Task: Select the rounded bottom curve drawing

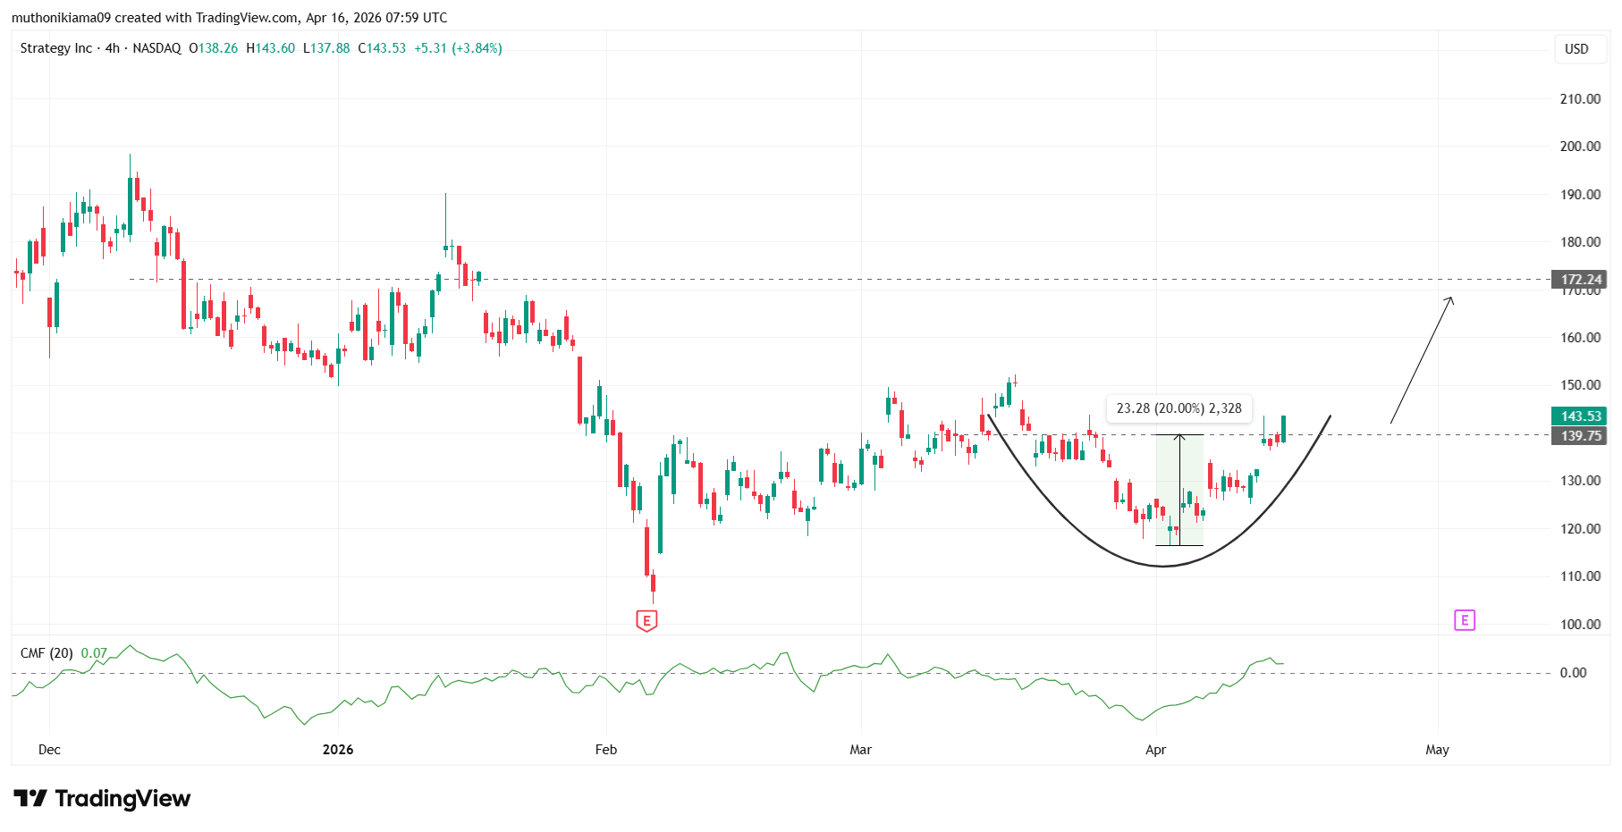Action: [1161, 566]
